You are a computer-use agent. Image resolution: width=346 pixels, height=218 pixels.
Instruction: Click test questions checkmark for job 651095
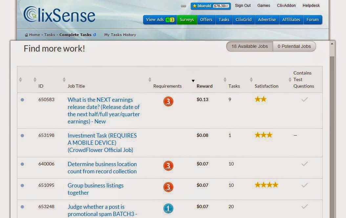pos(305,185)
